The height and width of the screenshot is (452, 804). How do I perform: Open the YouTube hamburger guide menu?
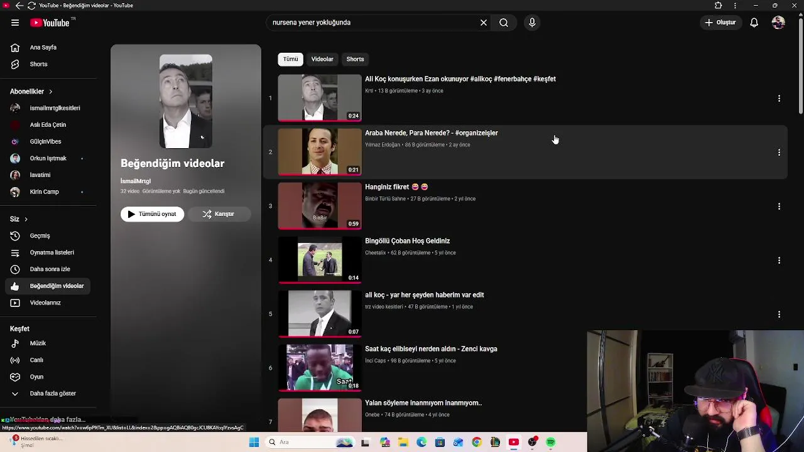[15, 23]
